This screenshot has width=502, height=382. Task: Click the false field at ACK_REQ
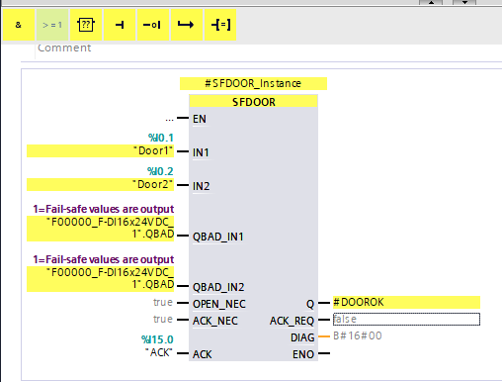tap(406, 320)
